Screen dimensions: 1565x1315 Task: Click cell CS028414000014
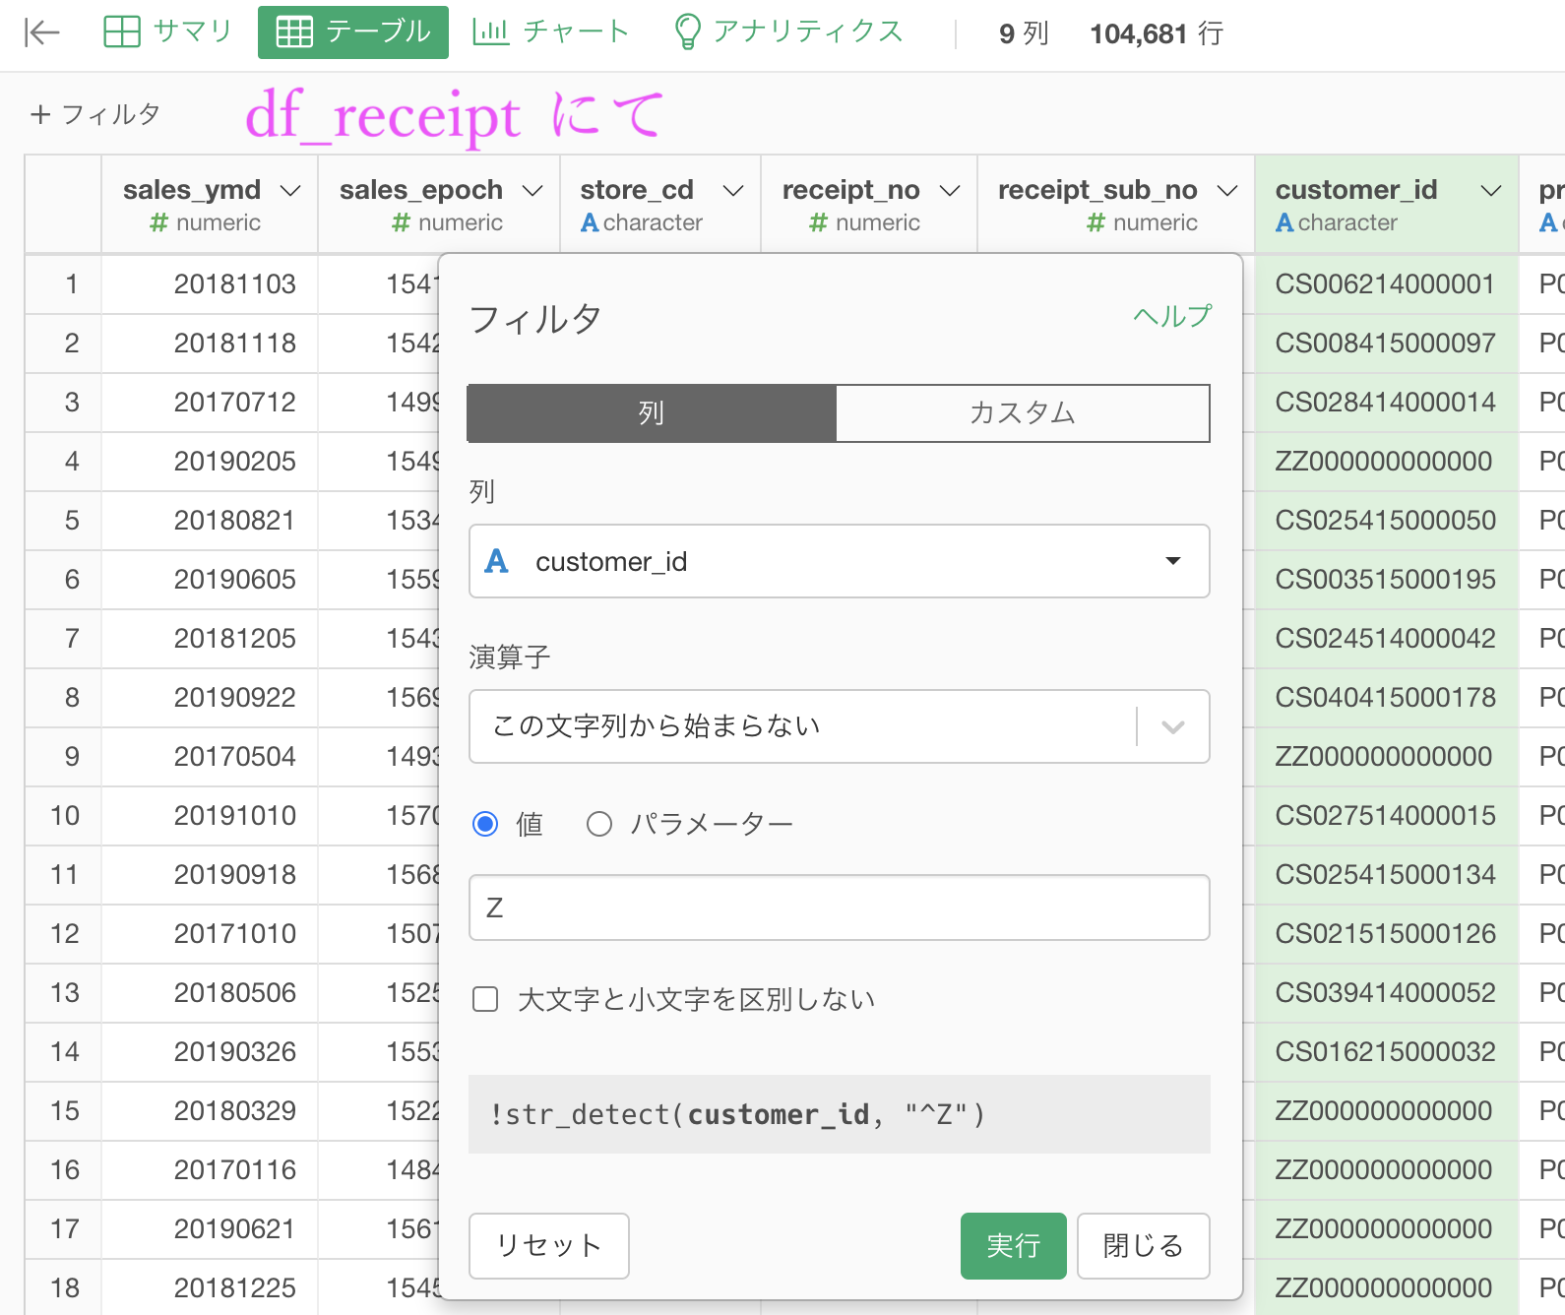(1386, 403)
